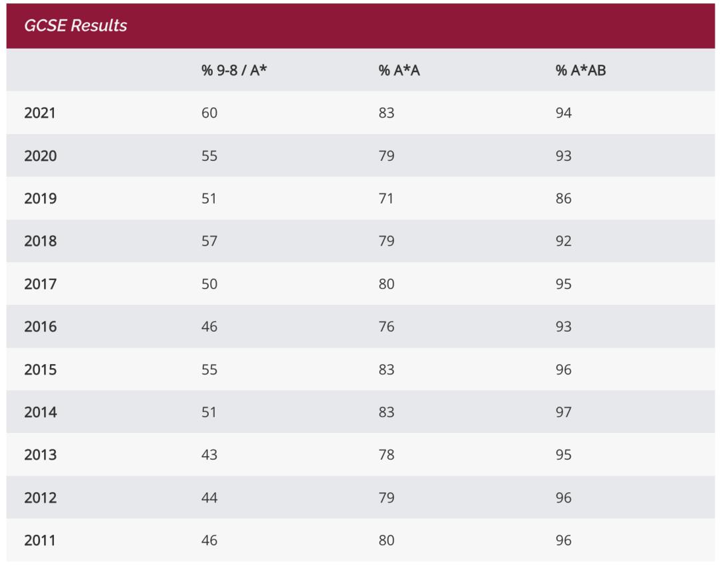Image resolution: width=720 pixels, height=569 pixels.
Task: Click the 2011 row label
Action: pyautogui.click(x=40, y=540)
